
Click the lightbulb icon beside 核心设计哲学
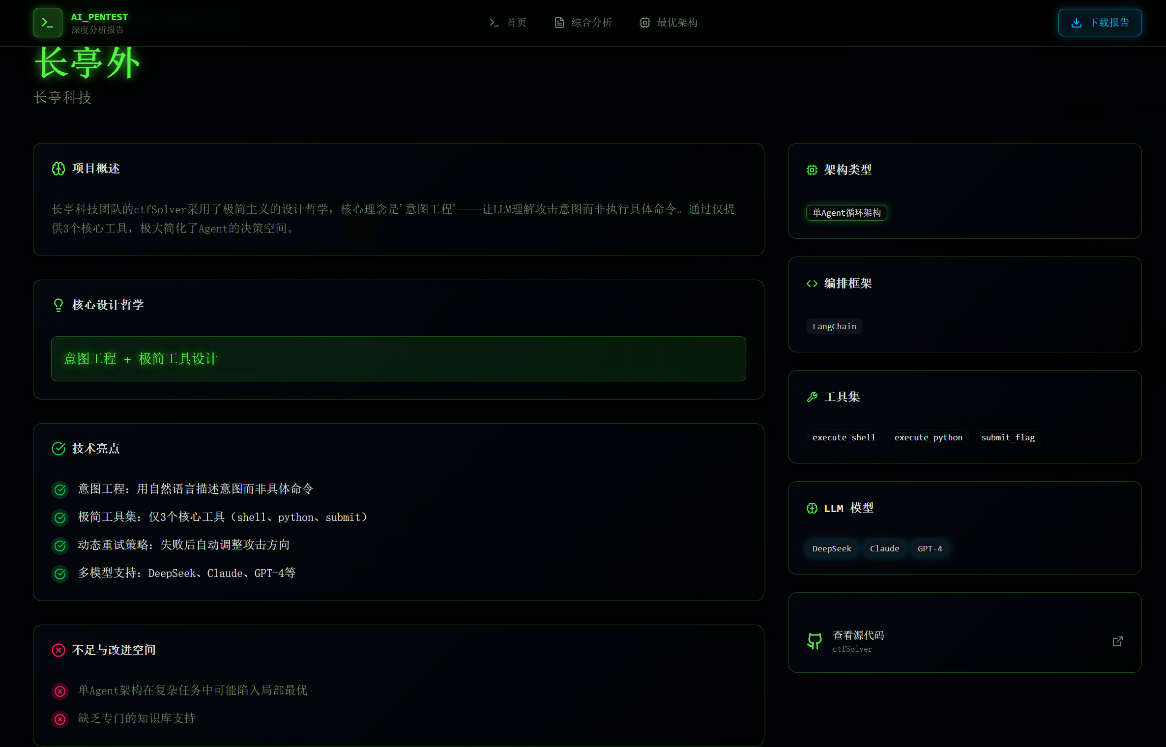[58, 305]
